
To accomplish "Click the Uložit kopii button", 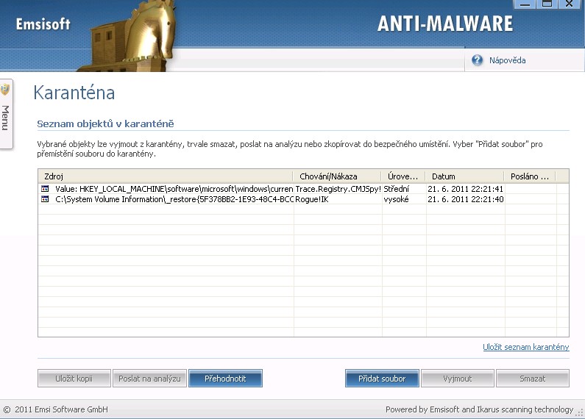I will tap(74, 379).
